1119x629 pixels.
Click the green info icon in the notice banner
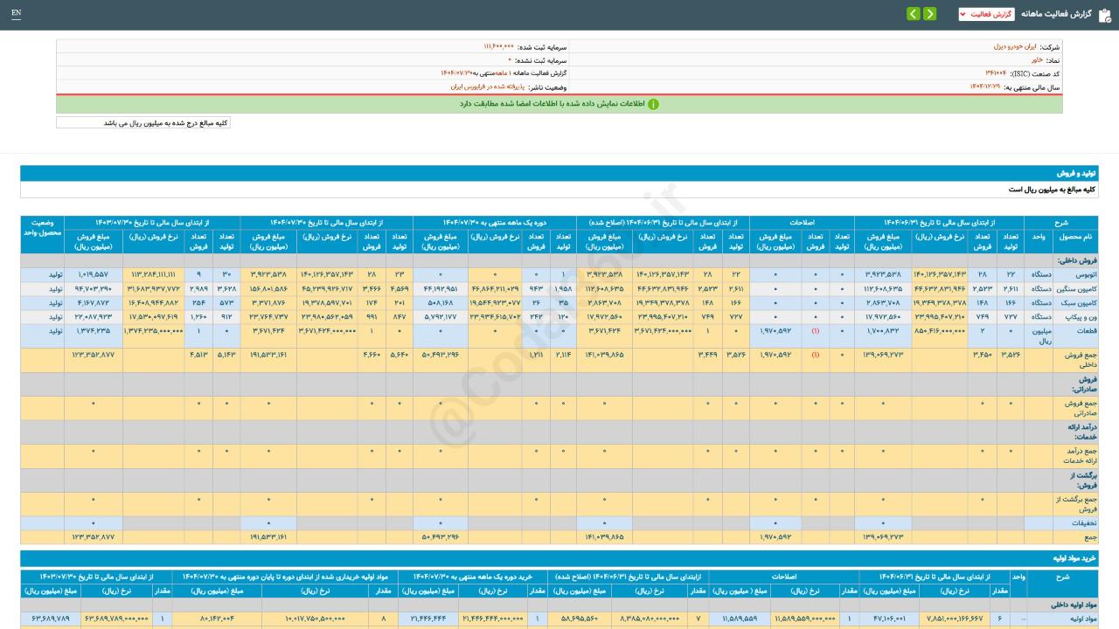[x=653, y=104]
